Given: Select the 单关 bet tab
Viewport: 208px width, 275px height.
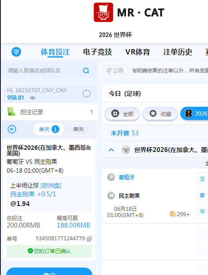Looking at the screenshot, I should pos(49,130).
